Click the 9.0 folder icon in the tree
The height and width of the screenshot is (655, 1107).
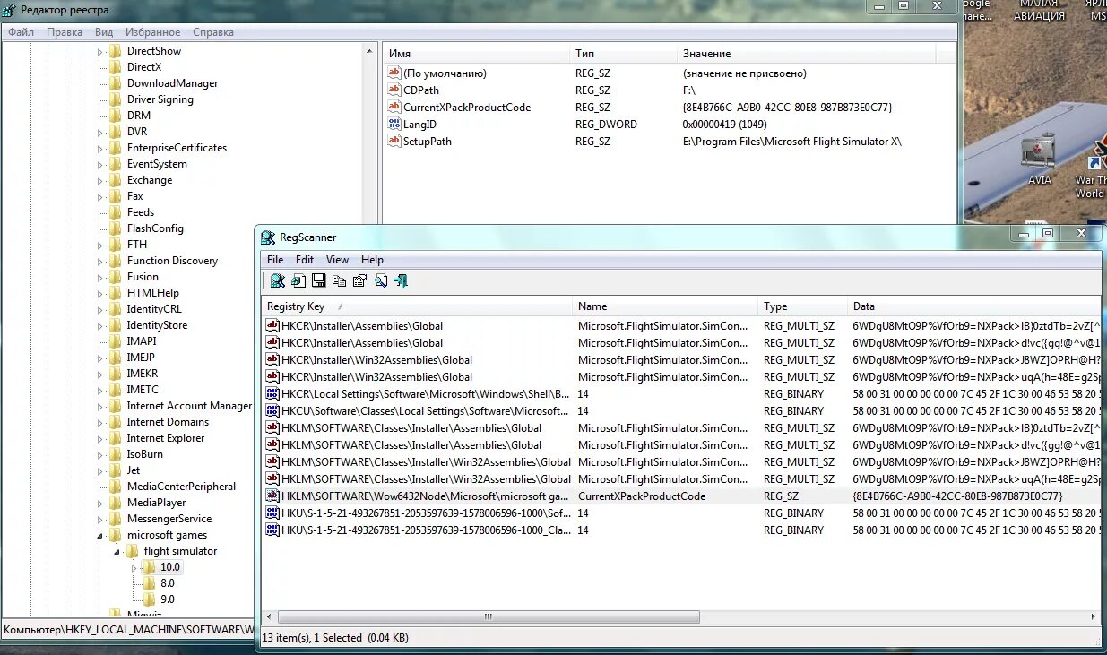pos(150,599)
